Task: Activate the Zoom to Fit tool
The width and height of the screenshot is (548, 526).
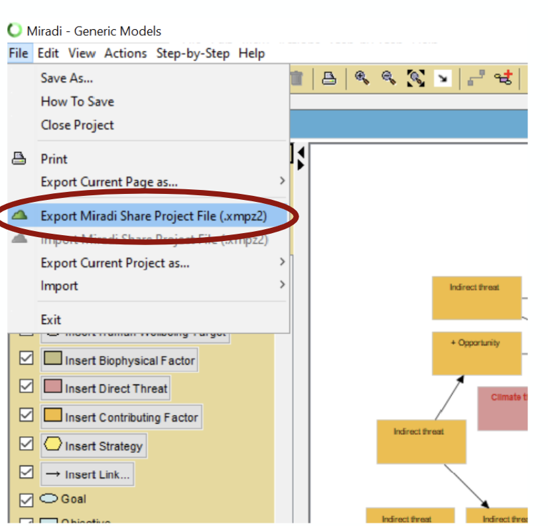Action: pos(417,78)
